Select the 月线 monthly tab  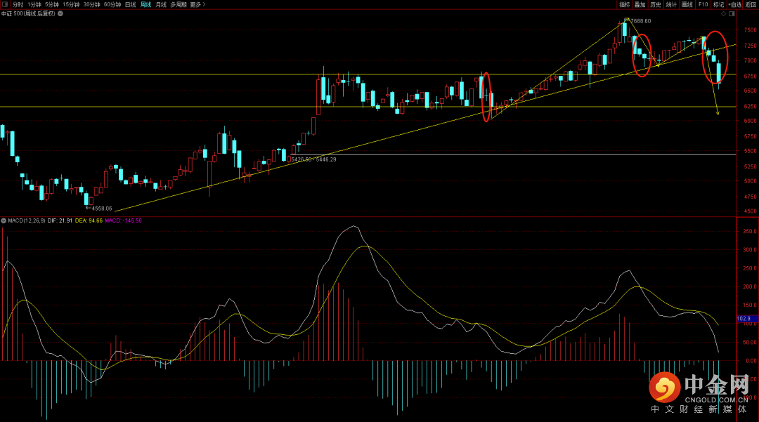point(161,4)
